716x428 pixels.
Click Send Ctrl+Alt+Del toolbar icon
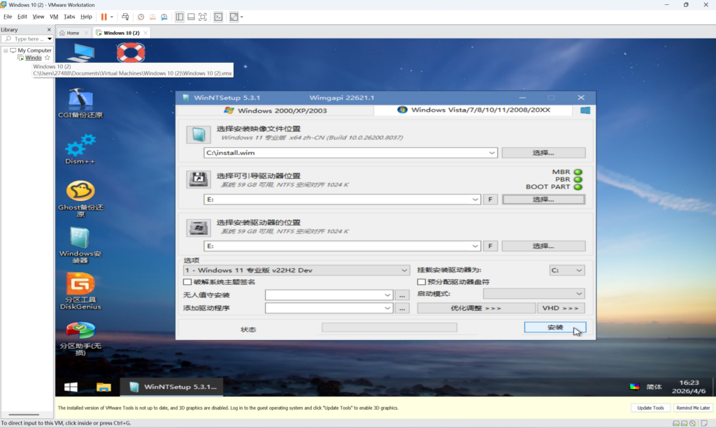[125, 16]
